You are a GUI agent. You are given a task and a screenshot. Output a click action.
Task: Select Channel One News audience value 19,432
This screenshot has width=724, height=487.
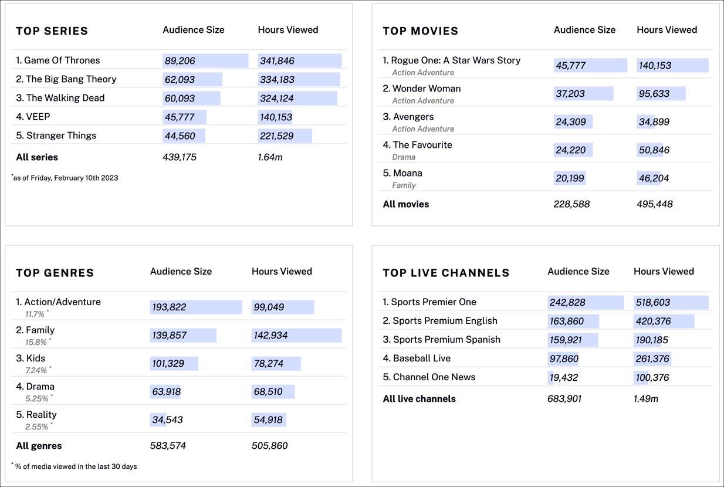[x=564, y=378]
